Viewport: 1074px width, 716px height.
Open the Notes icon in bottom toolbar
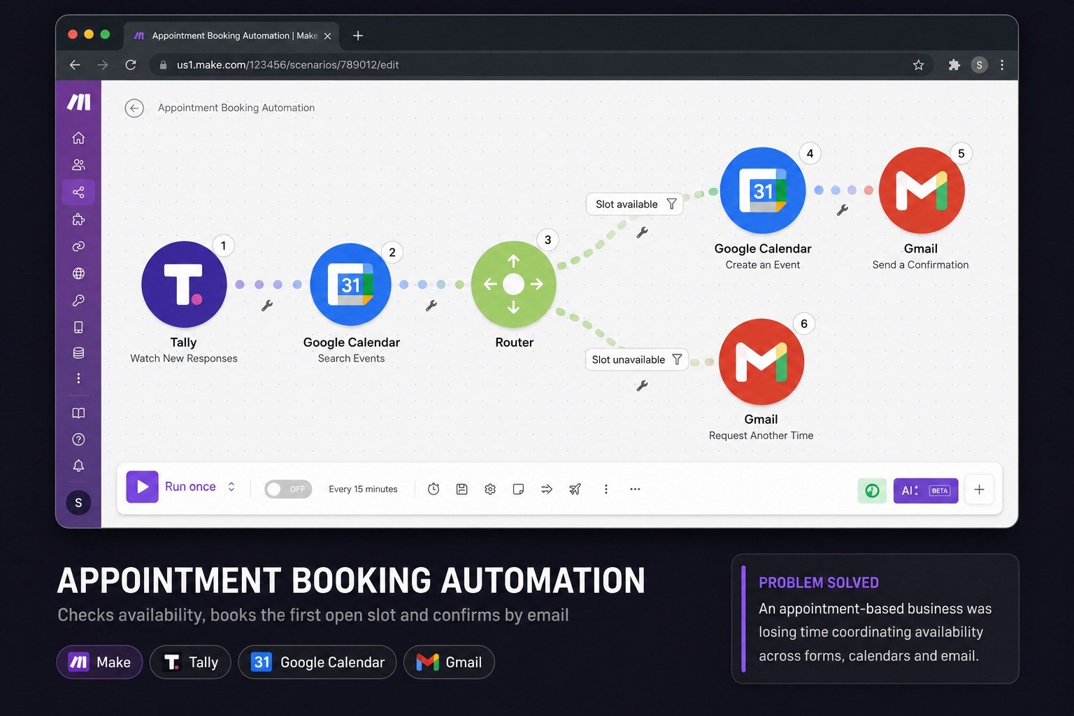point(518,489)
